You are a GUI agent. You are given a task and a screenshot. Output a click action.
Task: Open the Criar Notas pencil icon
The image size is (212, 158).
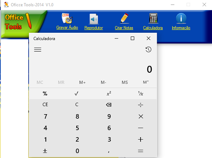124,18
